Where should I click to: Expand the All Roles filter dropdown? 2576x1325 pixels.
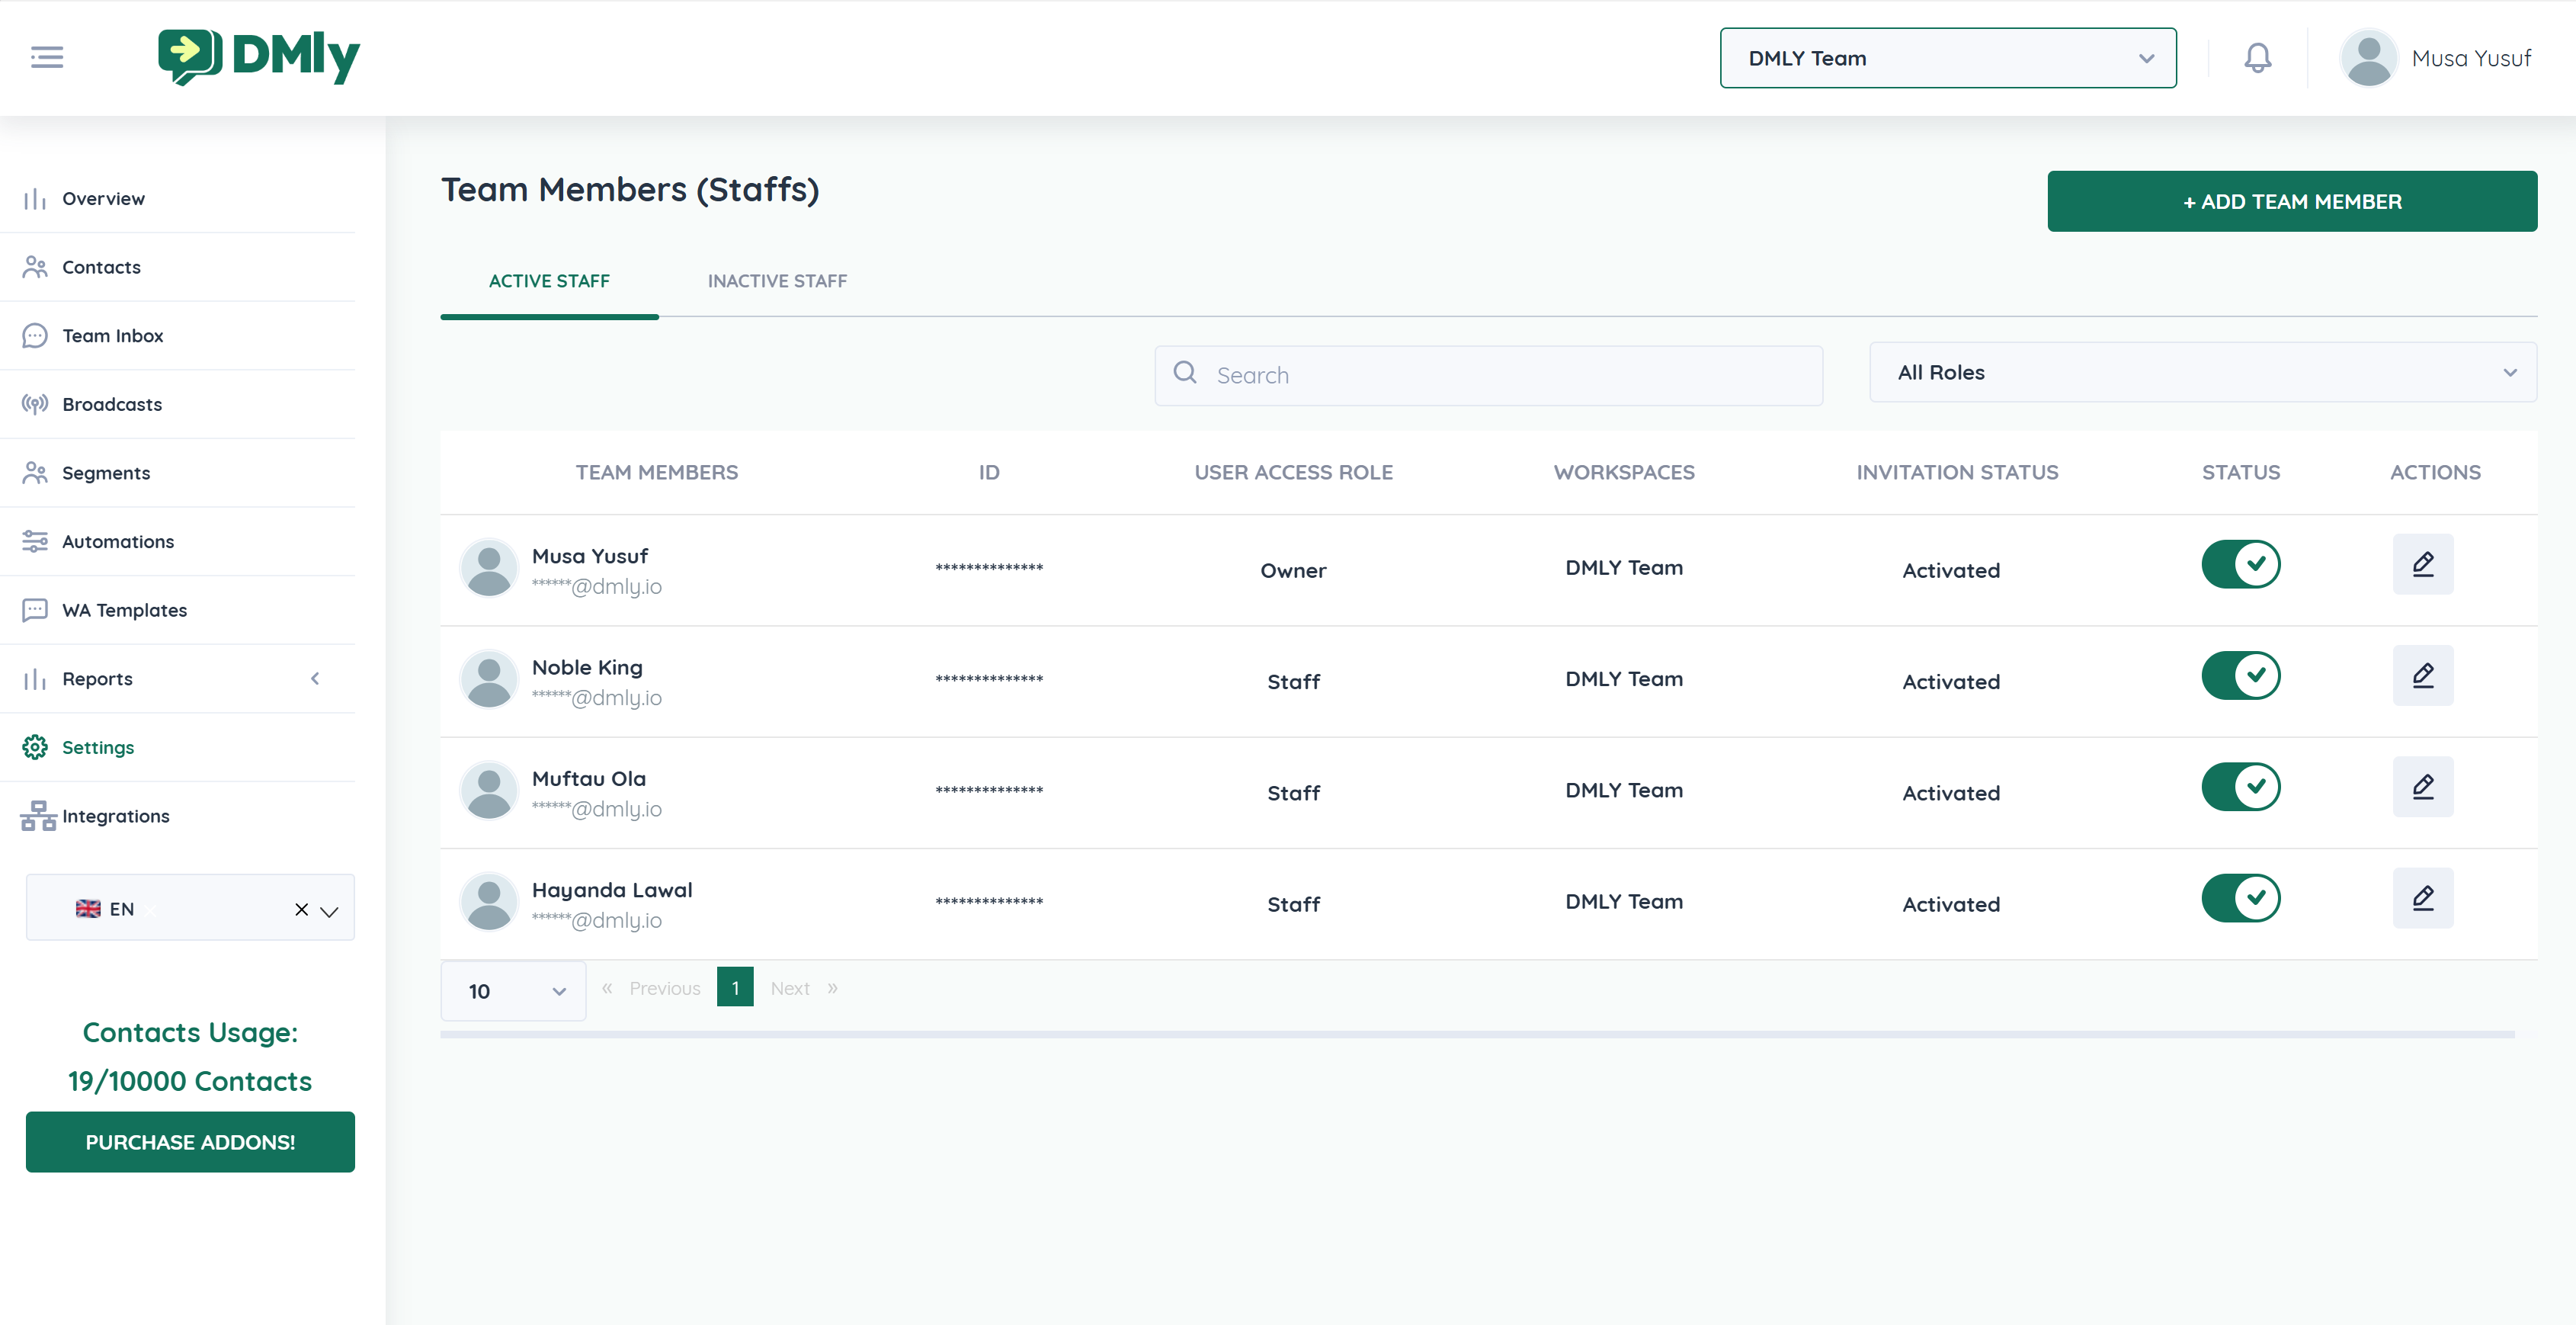2202,373
